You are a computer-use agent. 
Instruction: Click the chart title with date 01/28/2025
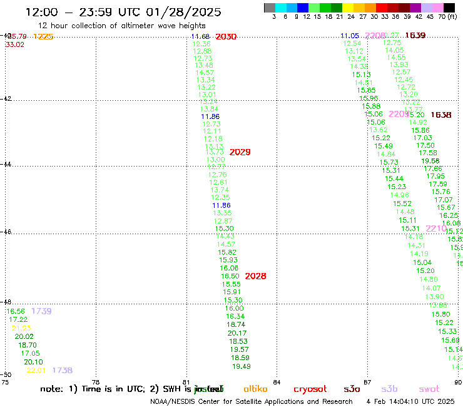point(123,12)
